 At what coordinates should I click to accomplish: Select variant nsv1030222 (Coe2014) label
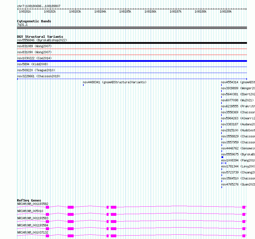34,58
